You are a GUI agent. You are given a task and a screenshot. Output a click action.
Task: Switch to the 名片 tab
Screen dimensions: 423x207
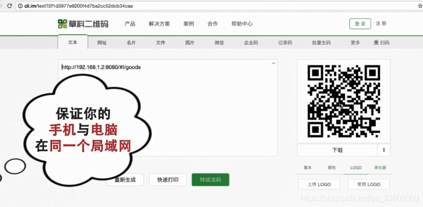pos(131,42)
